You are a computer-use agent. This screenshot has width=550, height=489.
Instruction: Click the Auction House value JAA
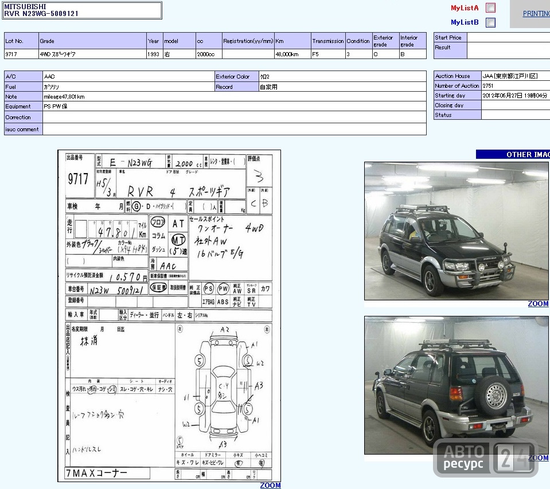(x=516, y=76)
